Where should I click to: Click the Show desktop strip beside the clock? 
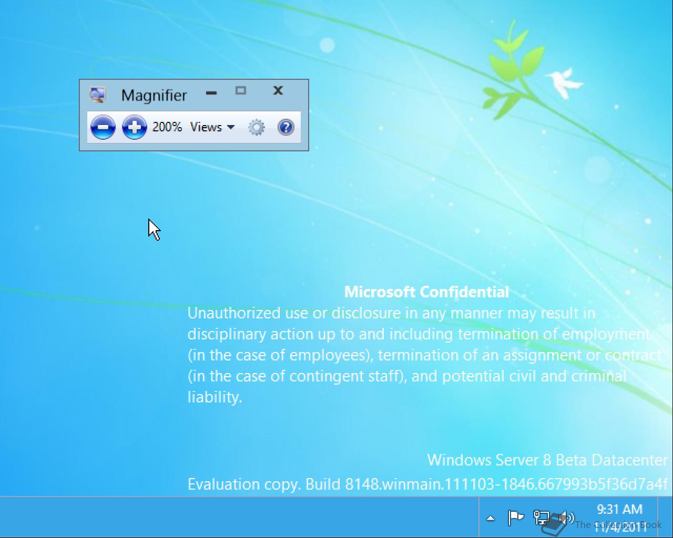point(666,517)
